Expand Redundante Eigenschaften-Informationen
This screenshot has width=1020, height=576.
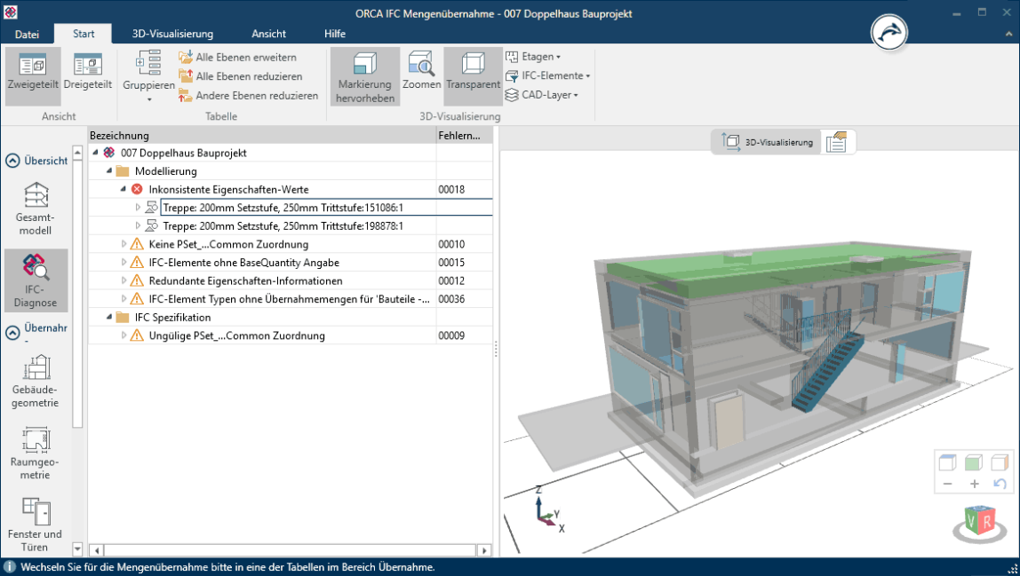pos(124,280)
